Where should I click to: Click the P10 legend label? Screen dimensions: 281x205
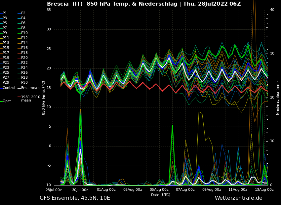coord(24,33)
